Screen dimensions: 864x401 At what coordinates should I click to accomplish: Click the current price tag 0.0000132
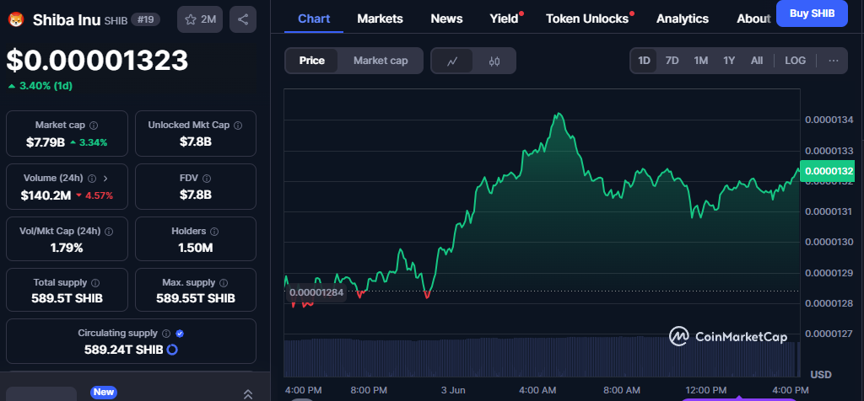click(829, 172)
